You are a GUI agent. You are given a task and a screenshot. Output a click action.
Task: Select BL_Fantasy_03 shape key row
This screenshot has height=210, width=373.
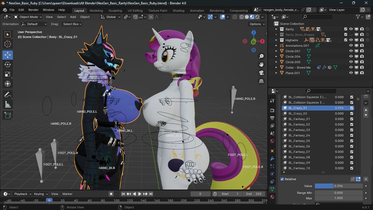click(318, 130)
